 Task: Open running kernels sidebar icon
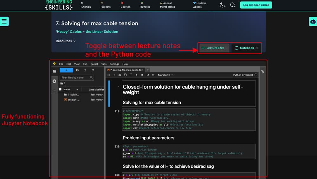click(x=55, y=81)
